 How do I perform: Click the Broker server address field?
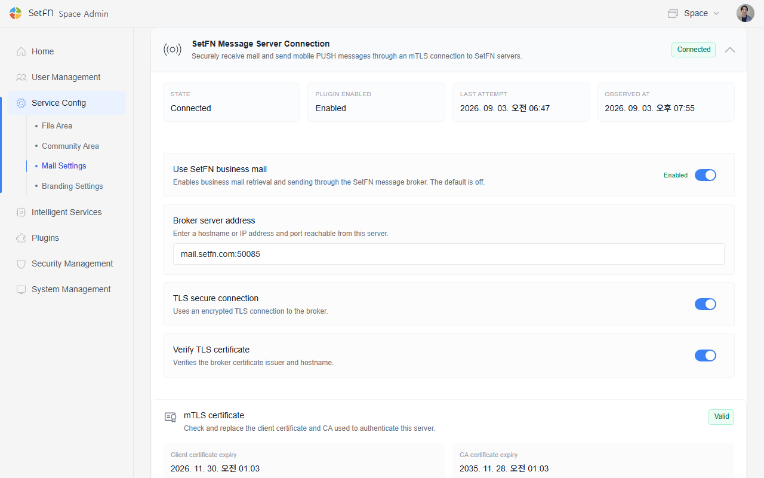(x=449, y=254)
